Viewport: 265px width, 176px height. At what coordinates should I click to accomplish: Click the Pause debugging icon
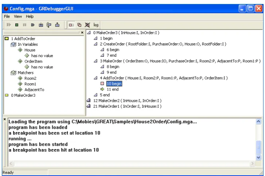tap(25, 25)
